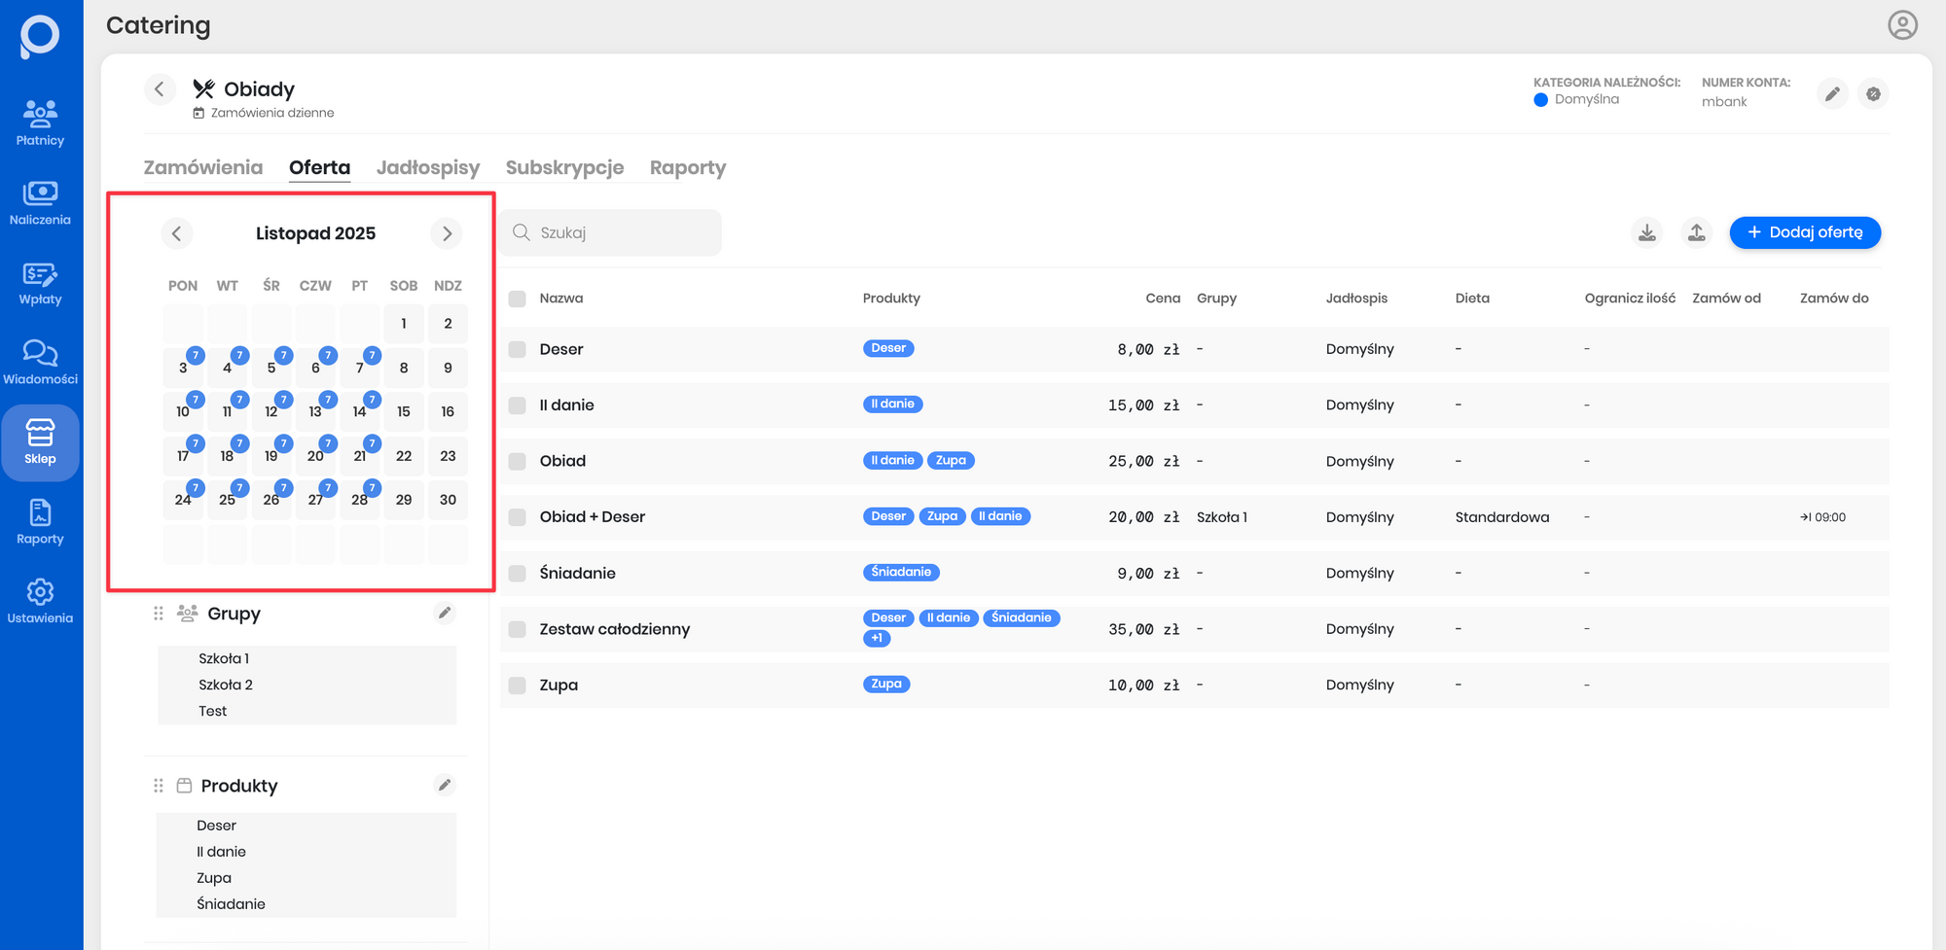This screenshot has height=950, width=1946.
Task: Toggle the select-all checkbox in table header
Action: point(518,299)
